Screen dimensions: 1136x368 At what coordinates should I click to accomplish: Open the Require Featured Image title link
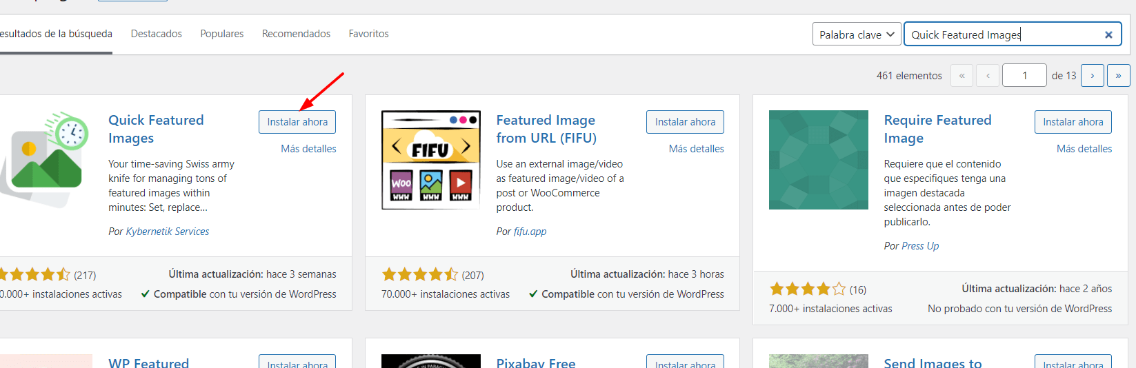tap(937, 129)
